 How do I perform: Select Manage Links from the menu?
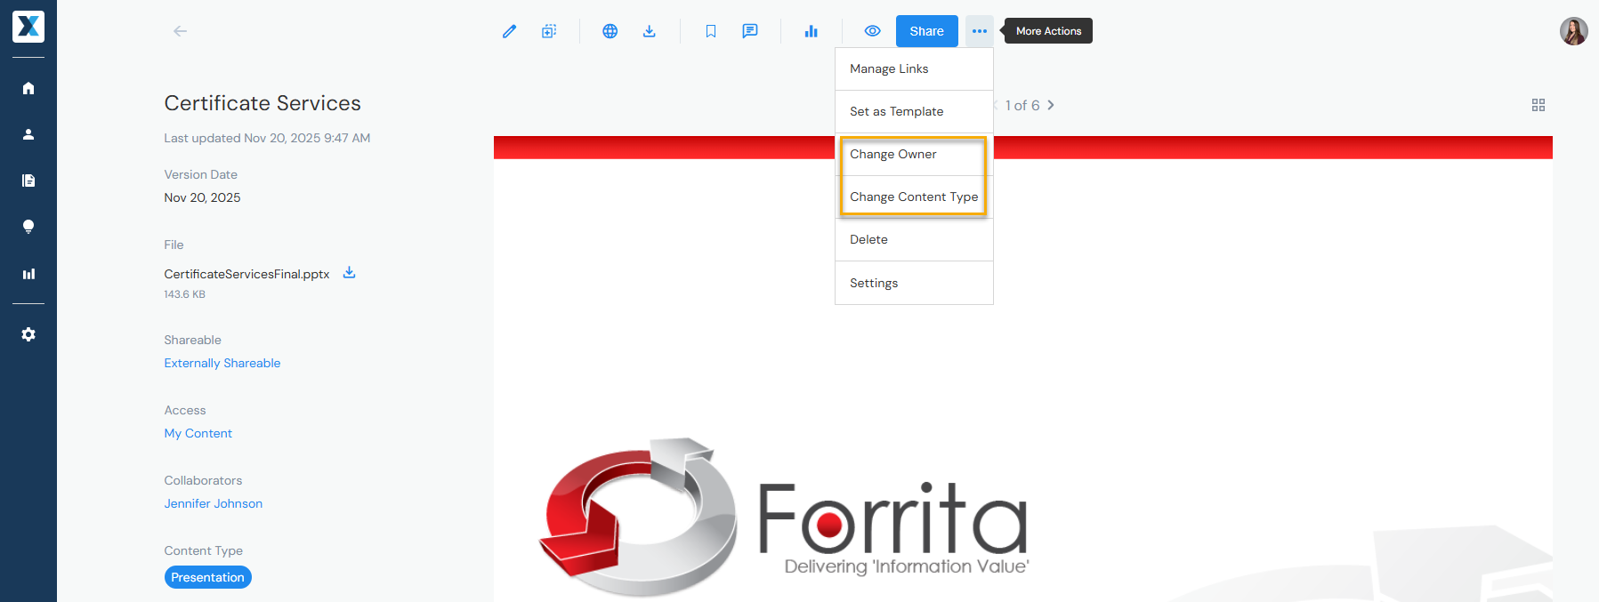pyautogui.click(x=914, y=68)
